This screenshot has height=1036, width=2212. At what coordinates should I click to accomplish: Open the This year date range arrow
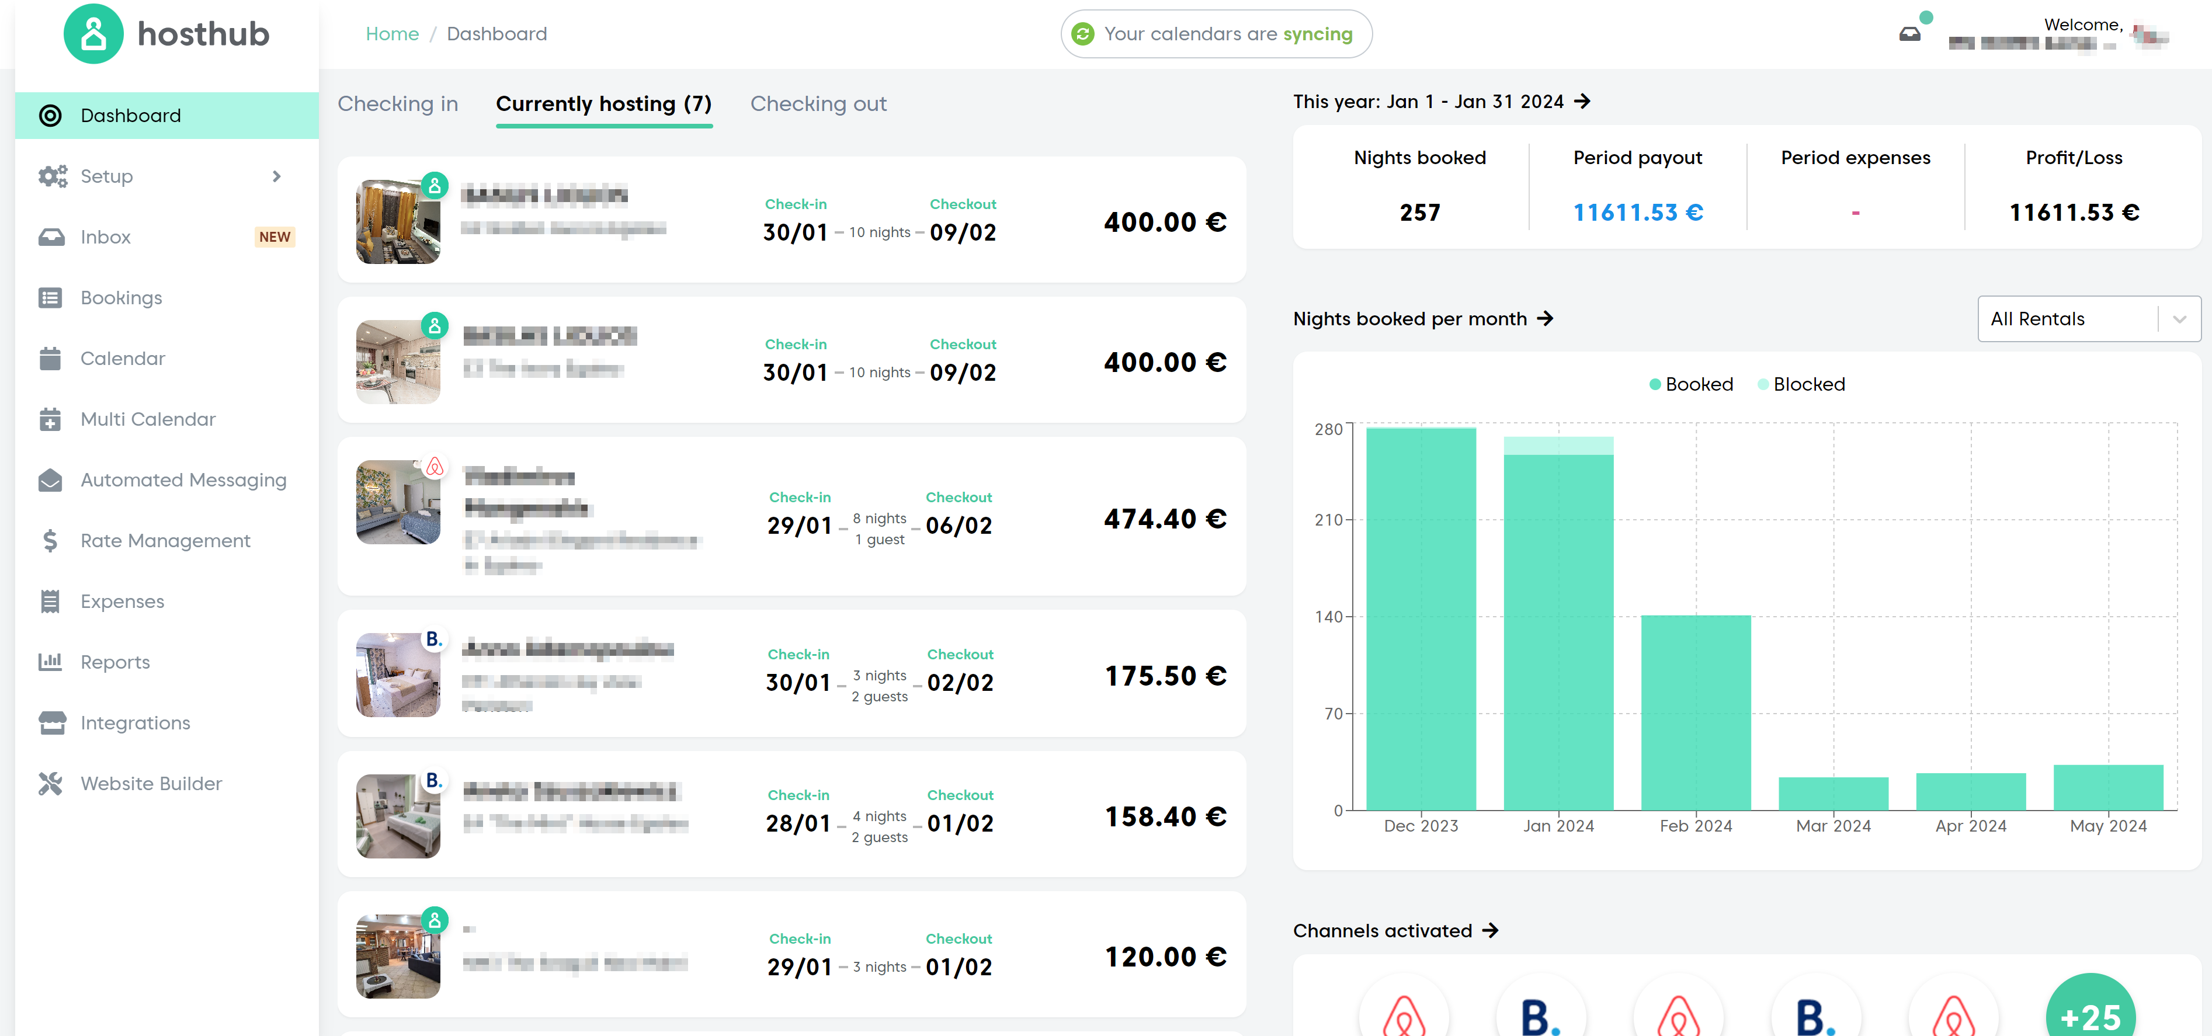click(1582, 101)
